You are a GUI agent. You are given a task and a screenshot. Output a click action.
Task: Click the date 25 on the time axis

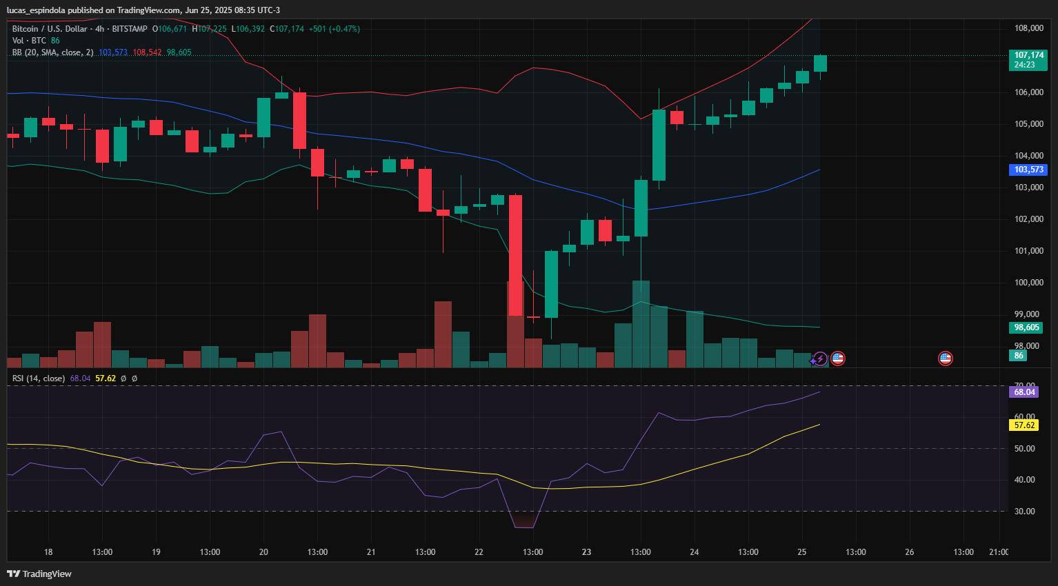coord(801,552)
